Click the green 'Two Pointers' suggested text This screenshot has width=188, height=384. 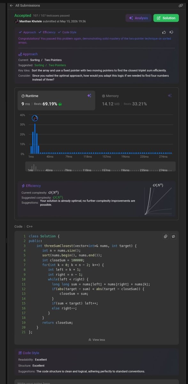57,65
